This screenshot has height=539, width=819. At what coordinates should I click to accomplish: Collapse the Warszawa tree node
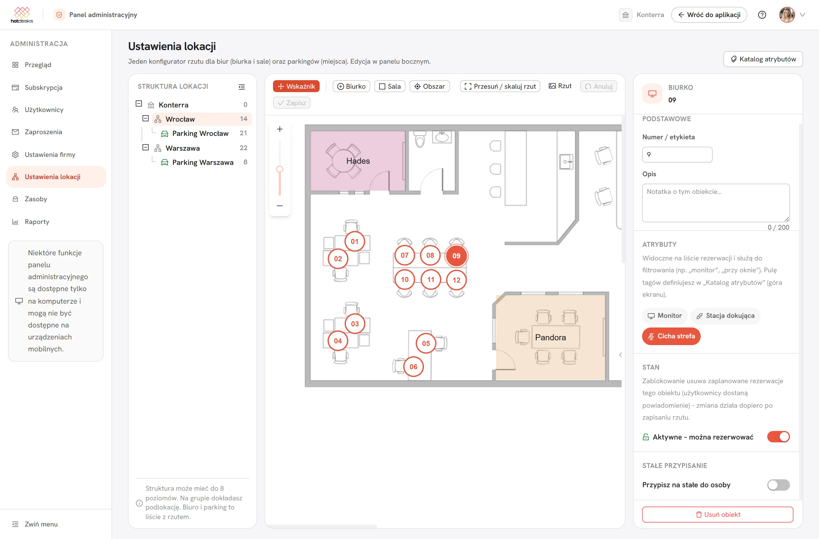tap(146, 148)
